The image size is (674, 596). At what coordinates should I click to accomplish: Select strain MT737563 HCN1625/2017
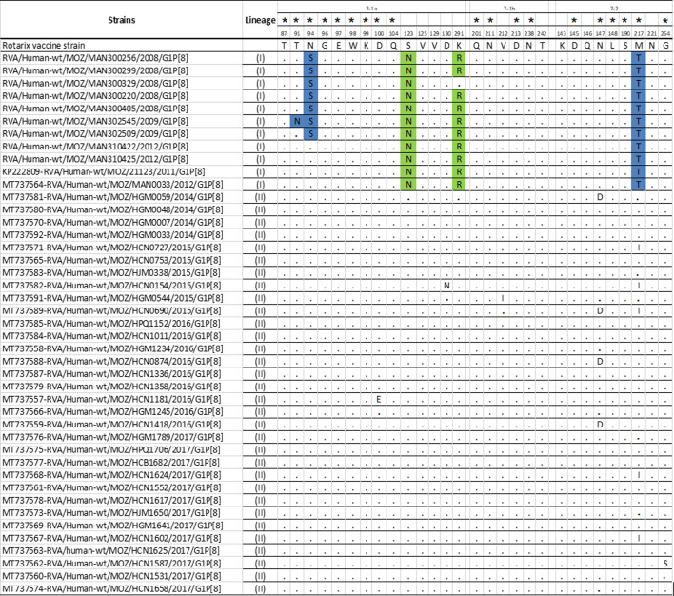click(x=110, y=551)
